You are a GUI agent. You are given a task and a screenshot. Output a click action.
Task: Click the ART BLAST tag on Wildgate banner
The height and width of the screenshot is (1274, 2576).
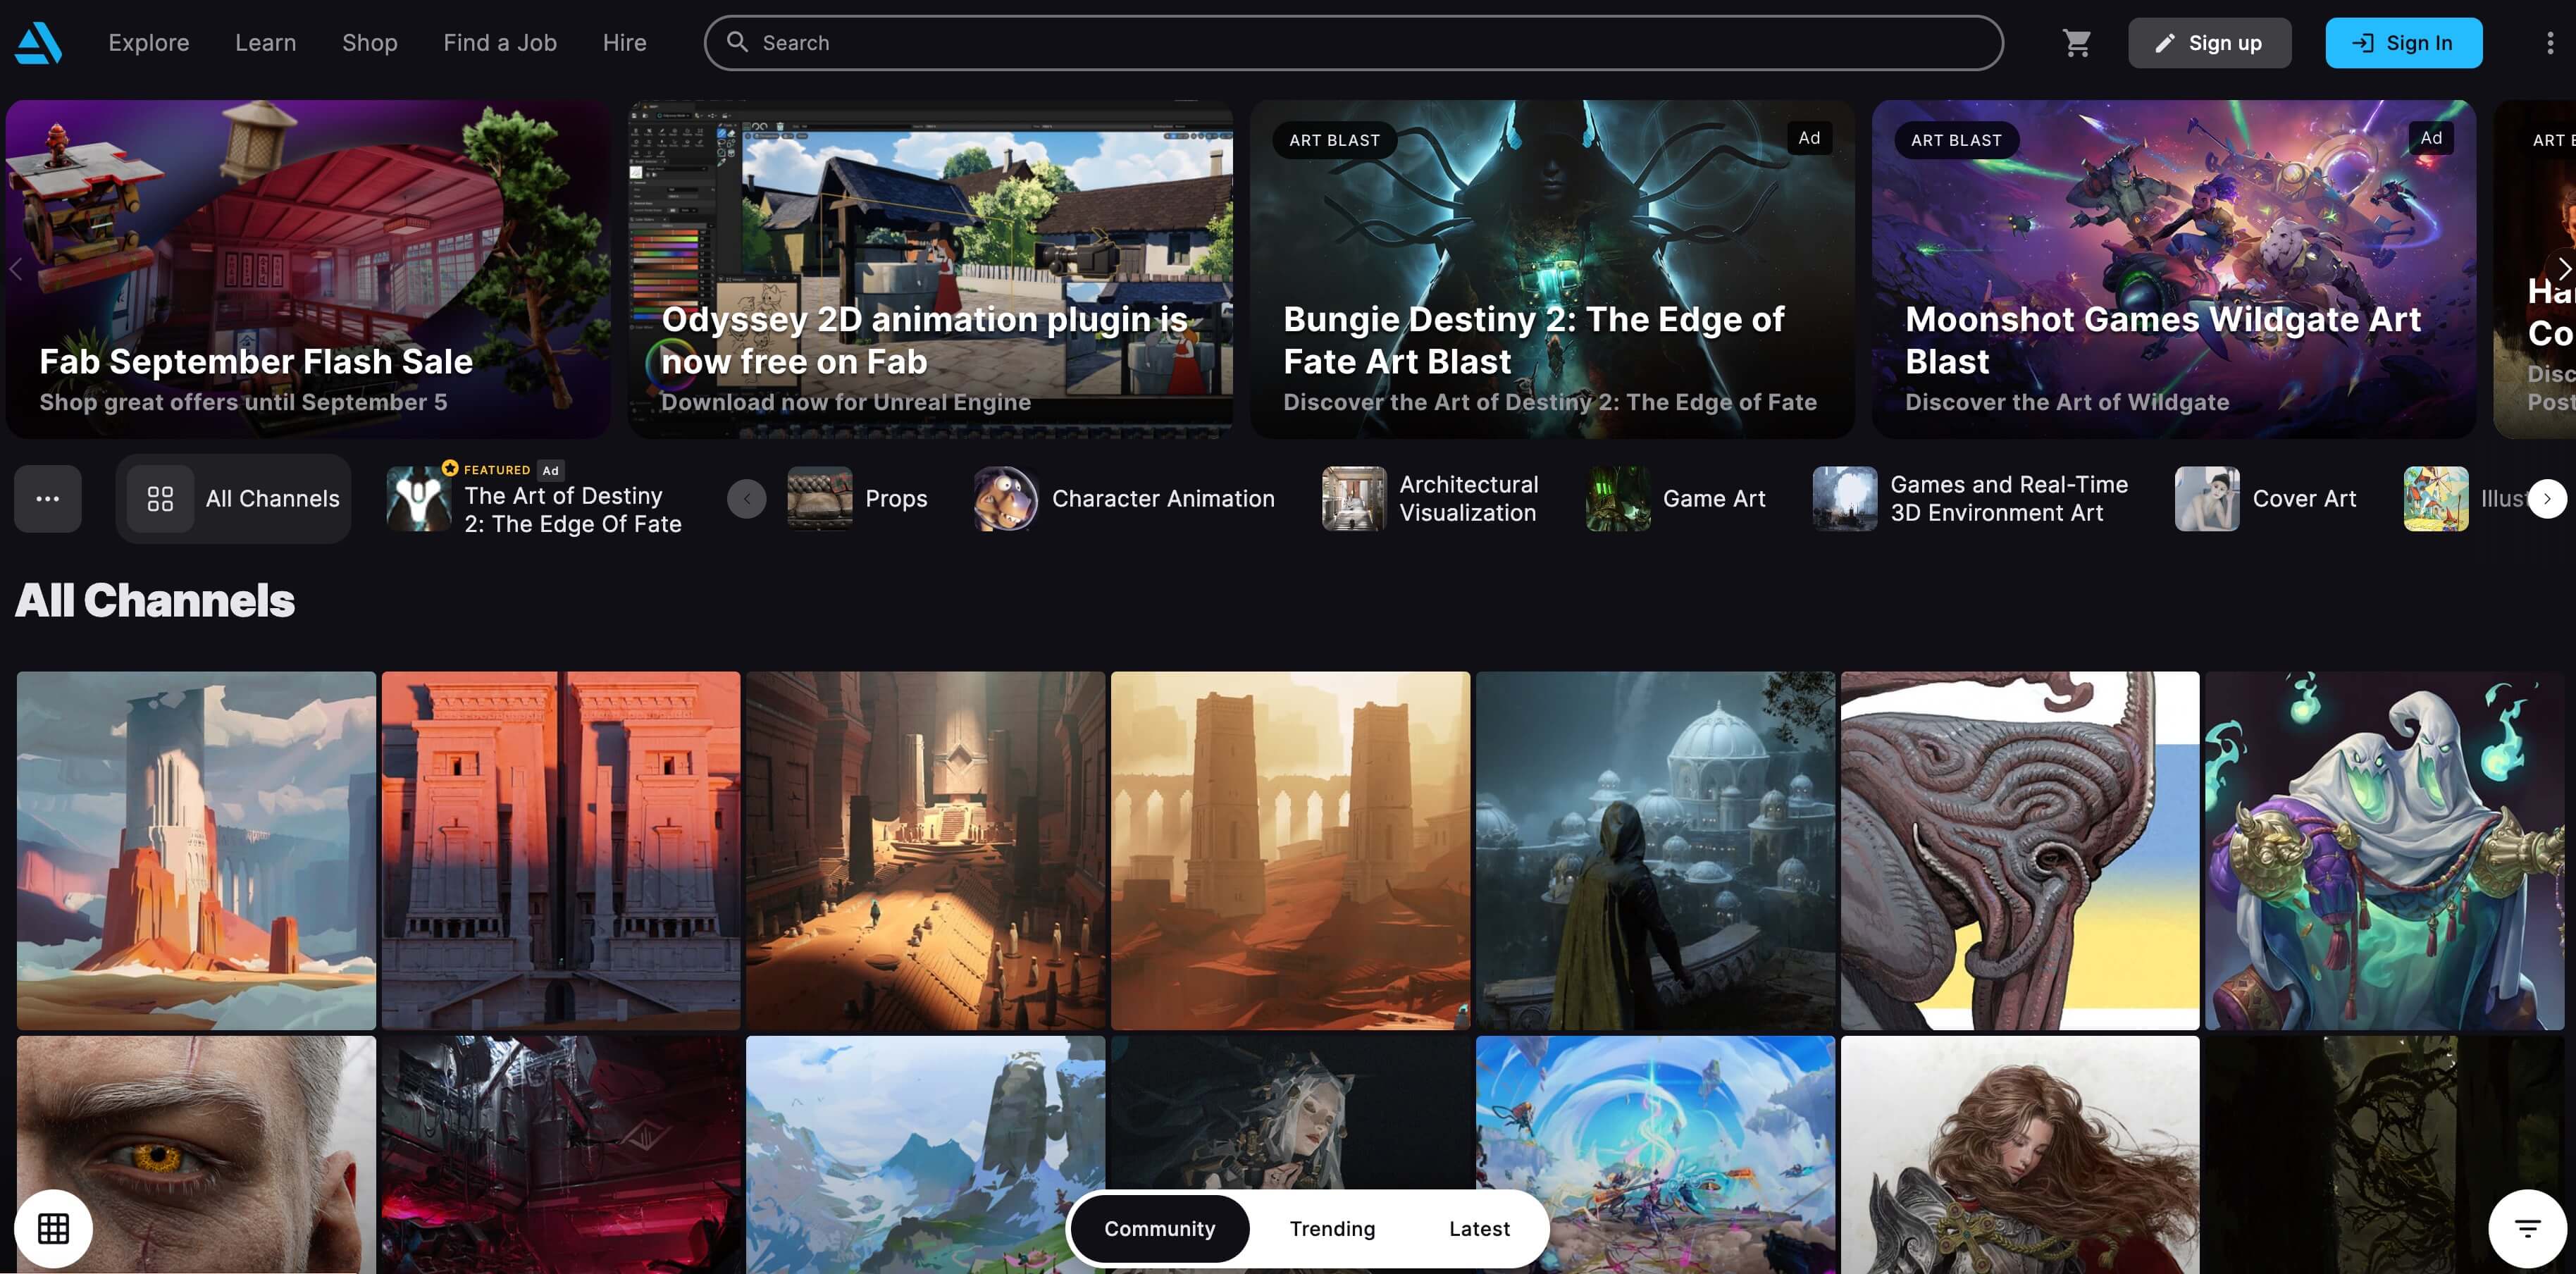coord(1956,140)
